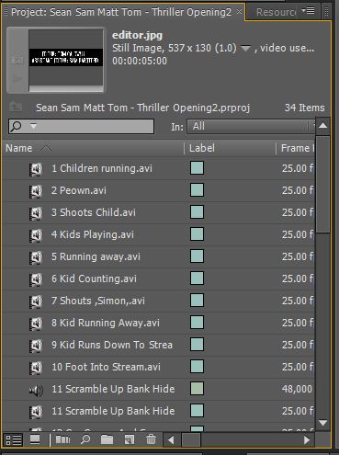Image resolution: width=339 pixels, height=455 pixels.
Task: Click label swatch for 6 Kid Counting.avi
Action: (197, 279)
